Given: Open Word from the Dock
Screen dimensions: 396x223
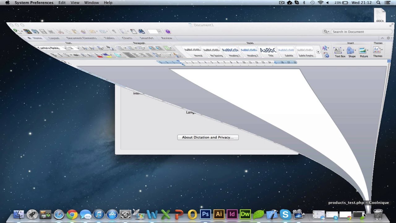Looking at the screenshot, I should (152, 214).
